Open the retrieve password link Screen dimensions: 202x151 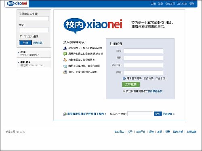[38, 43]
